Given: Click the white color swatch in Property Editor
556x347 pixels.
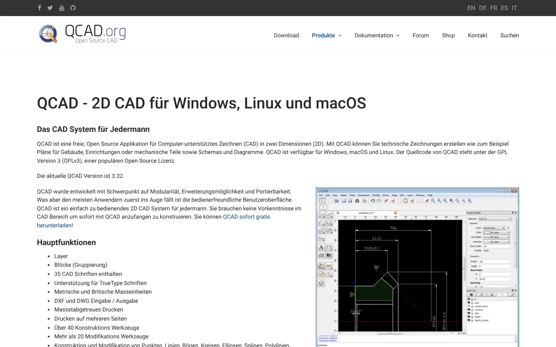Looking at the screenshot, I should point(487,232).
